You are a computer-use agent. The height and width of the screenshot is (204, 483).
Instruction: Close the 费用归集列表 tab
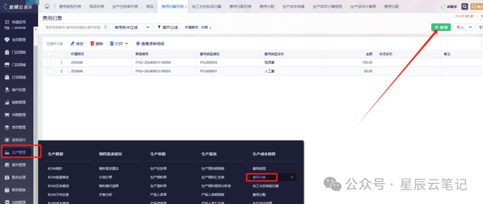click(x=186, y=6)
